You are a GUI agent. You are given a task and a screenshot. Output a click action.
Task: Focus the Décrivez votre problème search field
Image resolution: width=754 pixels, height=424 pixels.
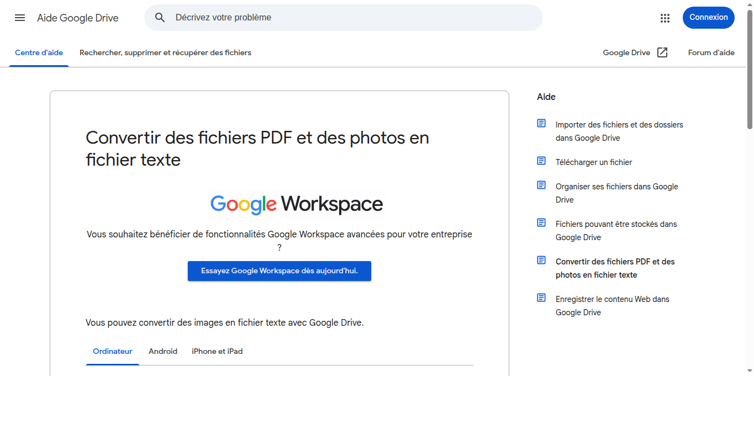coord(344,18)
